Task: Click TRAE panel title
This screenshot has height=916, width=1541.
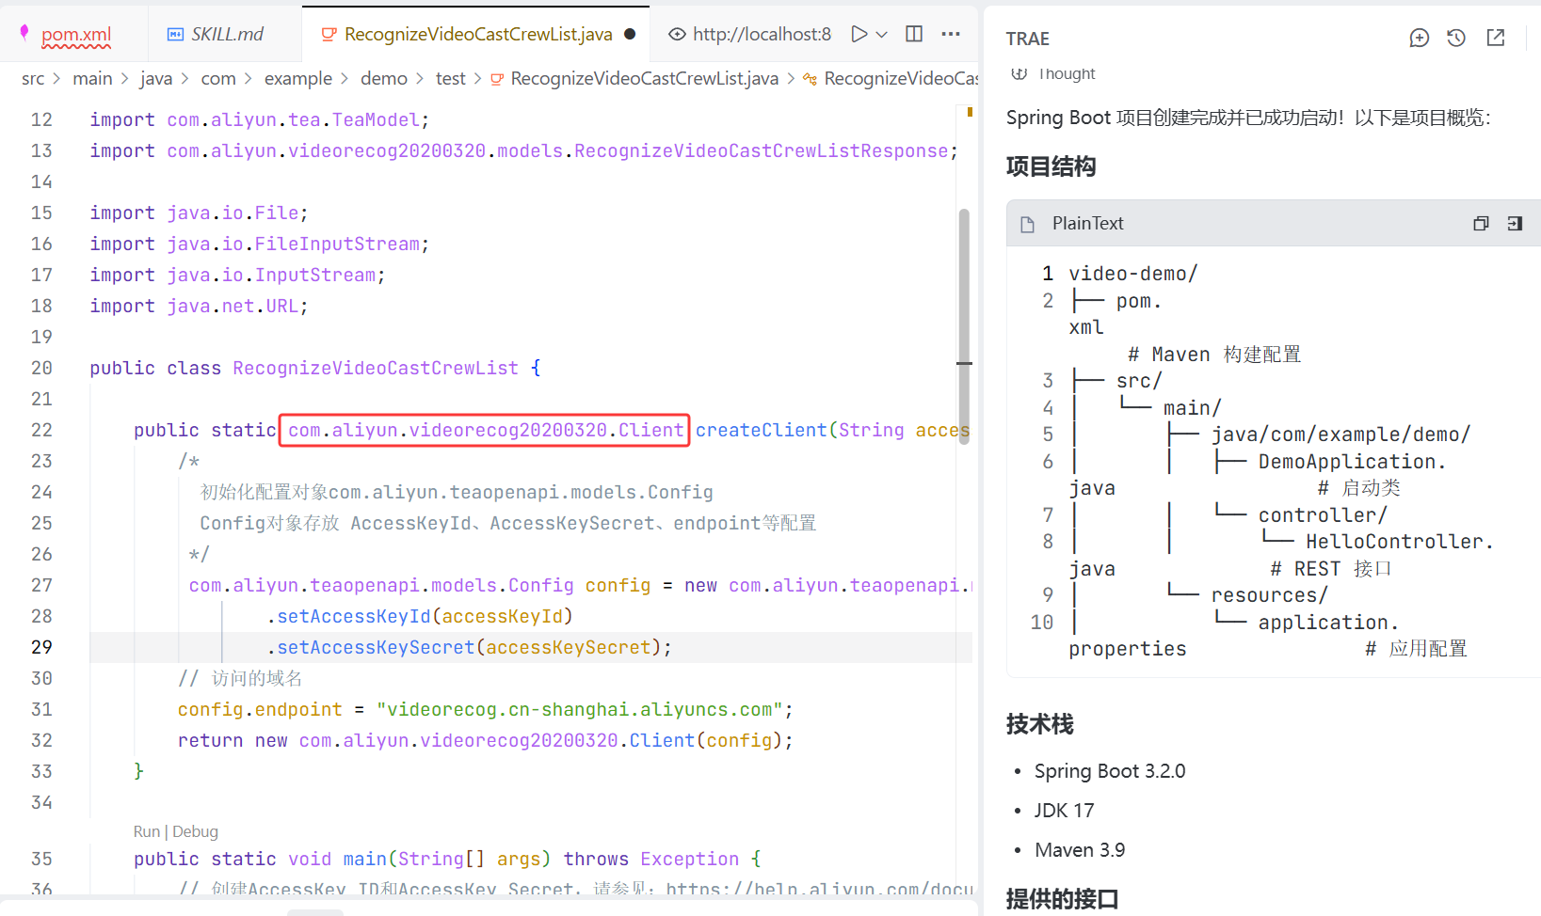Action: (x=1027, y=39)
